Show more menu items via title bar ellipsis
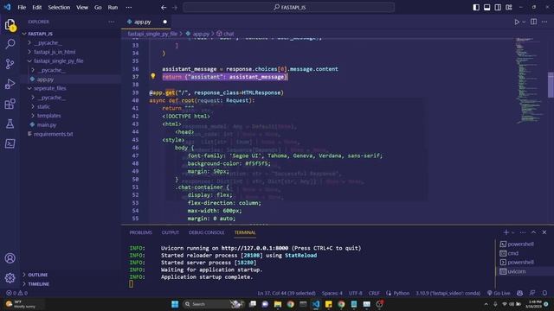This screenshot has height=311, width=554. click(x=129, y=7)
